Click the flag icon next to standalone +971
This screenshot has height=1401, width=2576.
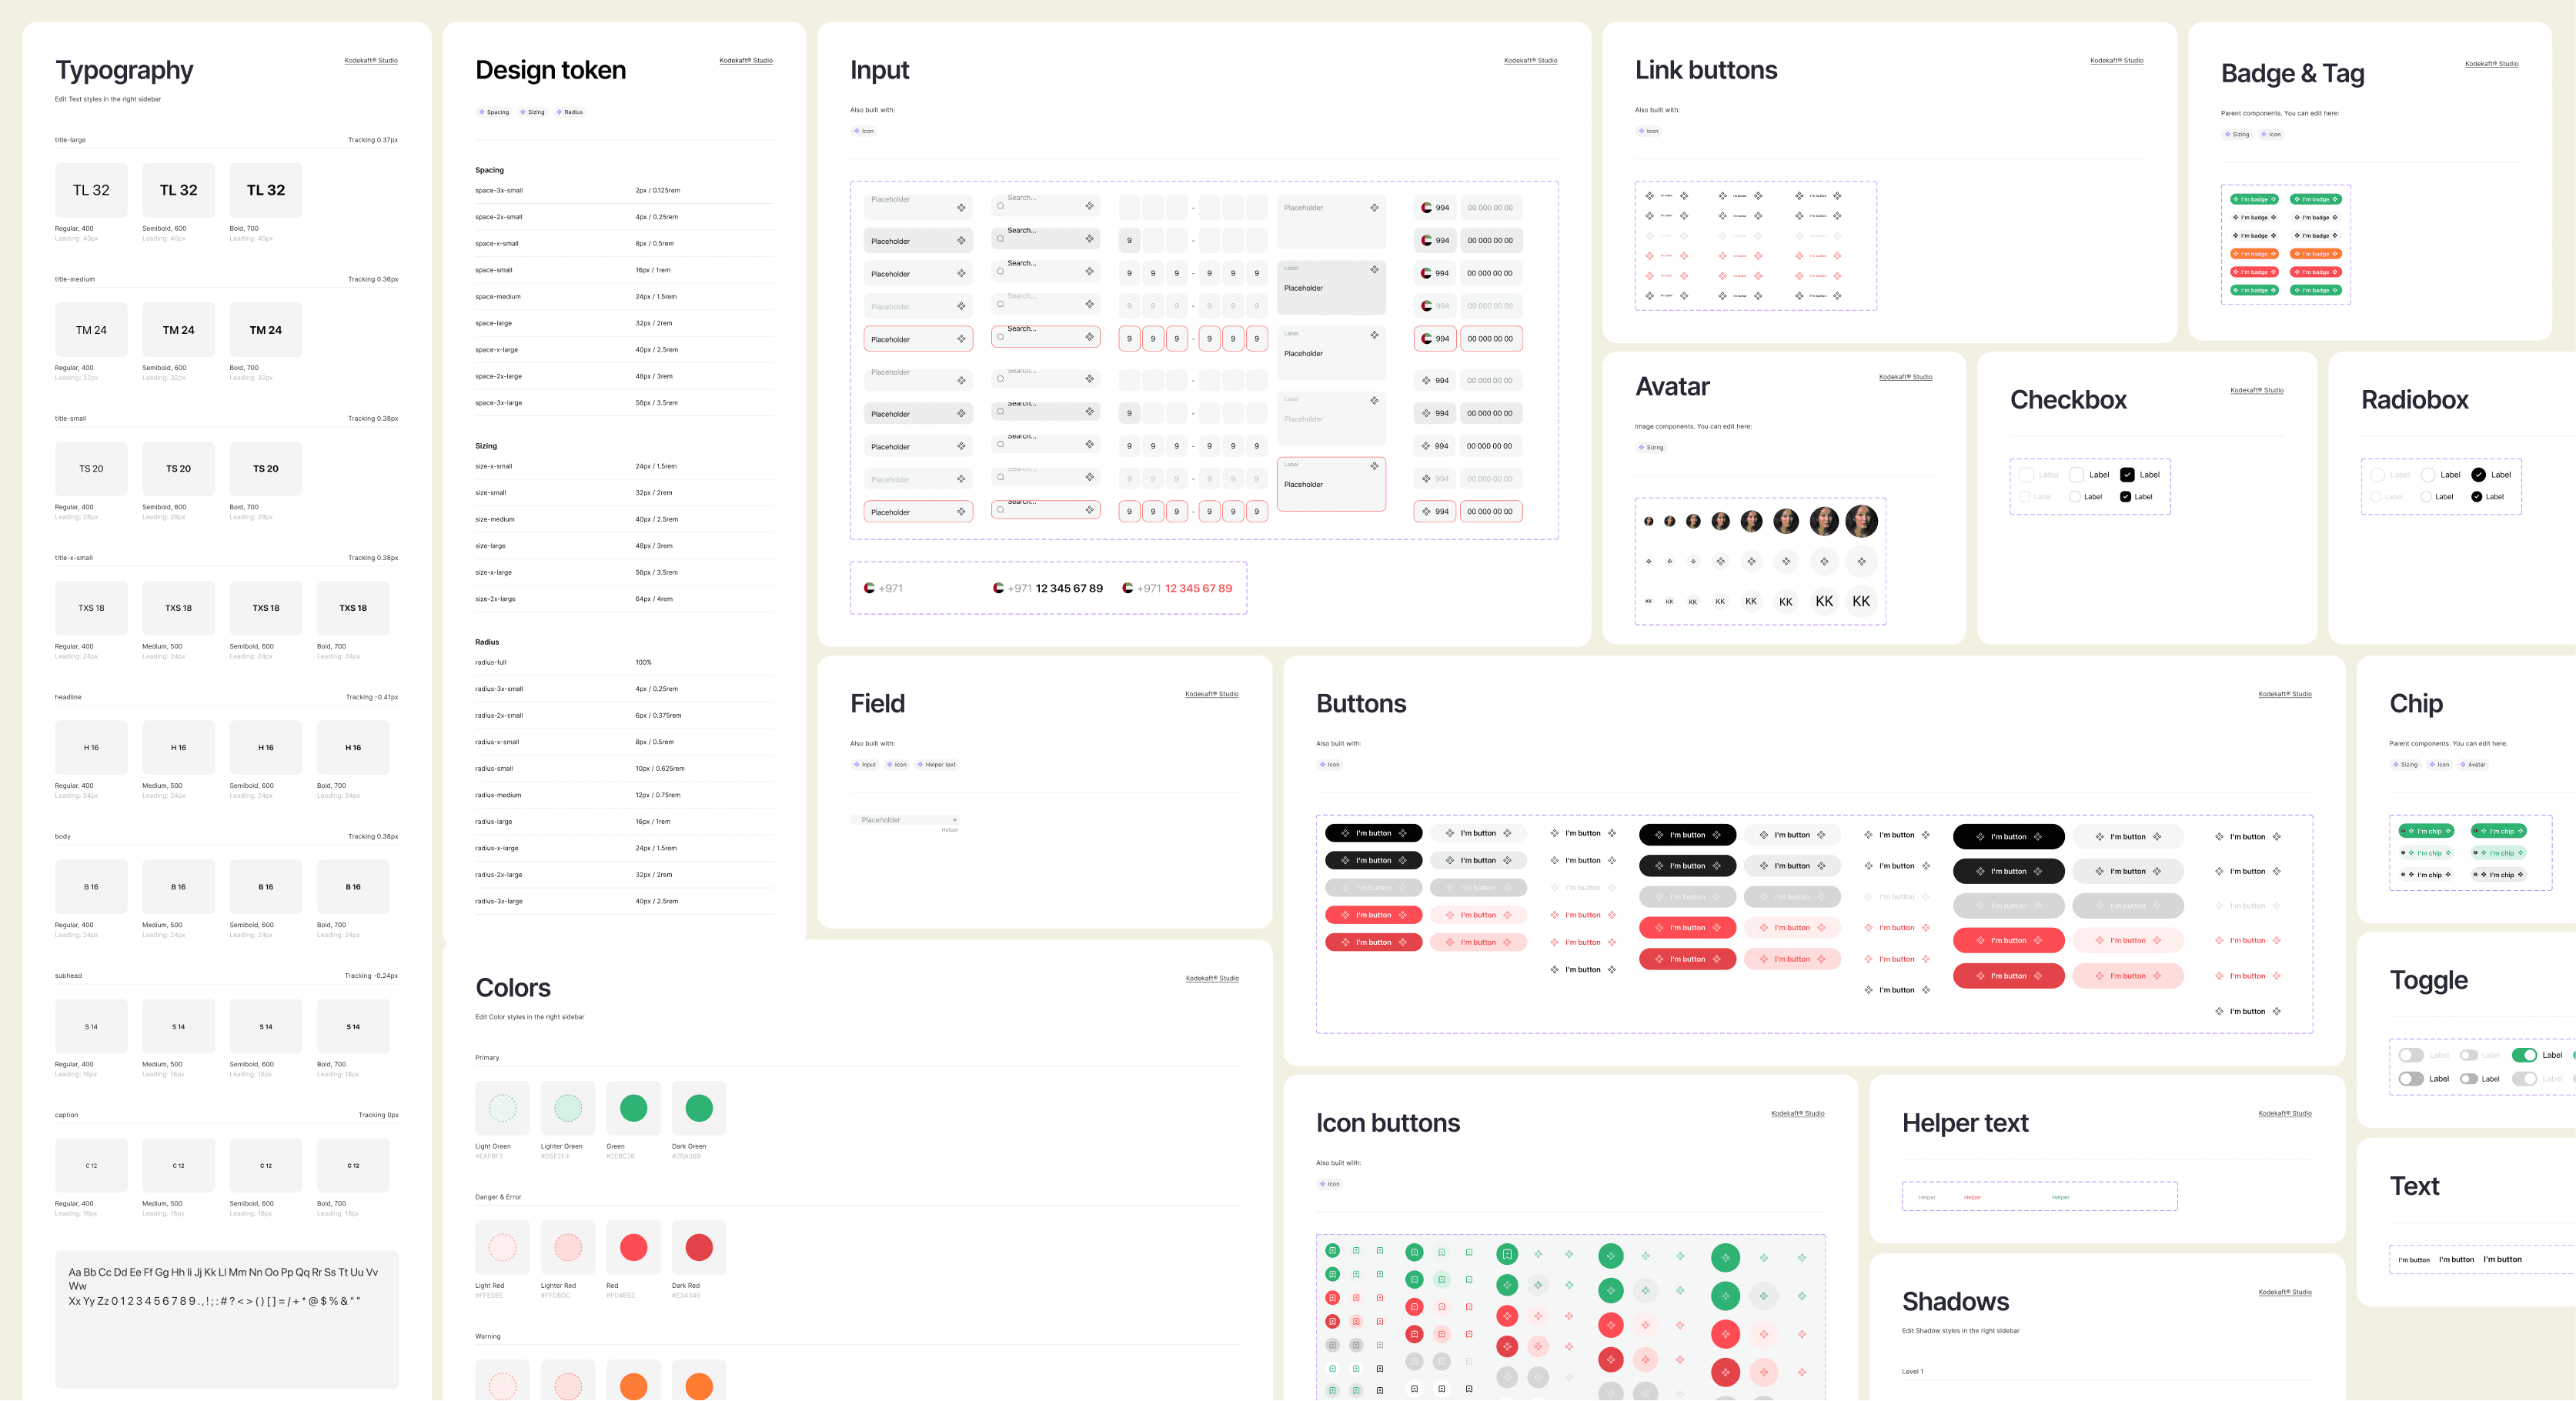point(869,589)
